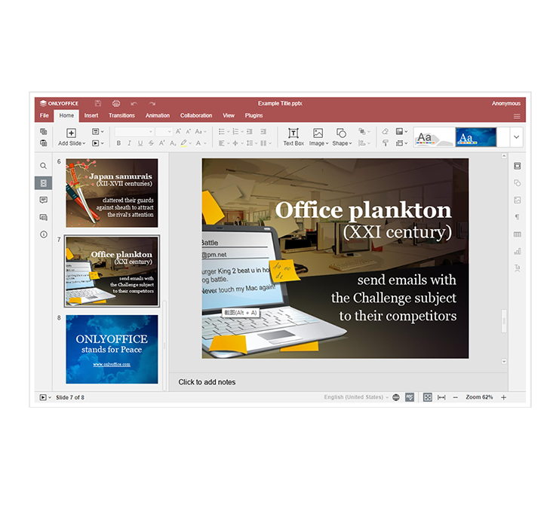
Task: Open the File menu
Action: point(45,115)
